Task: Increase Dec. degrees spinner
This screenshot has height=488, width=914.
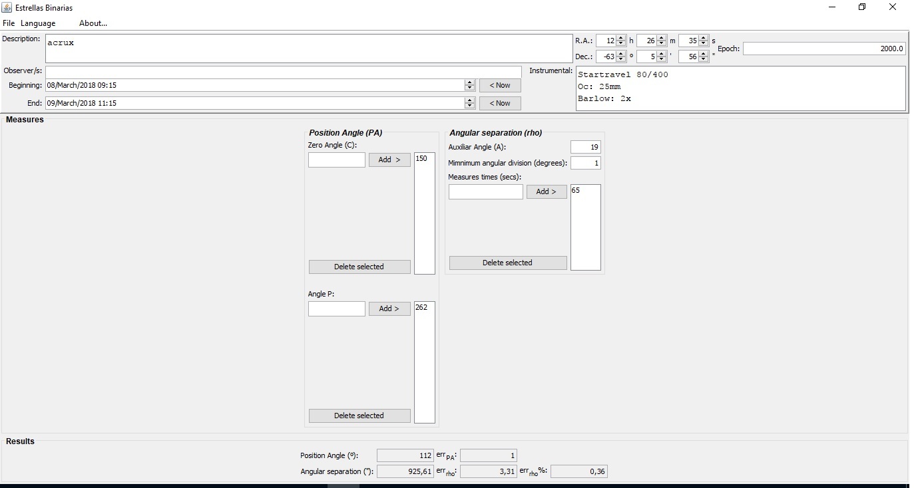Action: (x=621, y=54)
